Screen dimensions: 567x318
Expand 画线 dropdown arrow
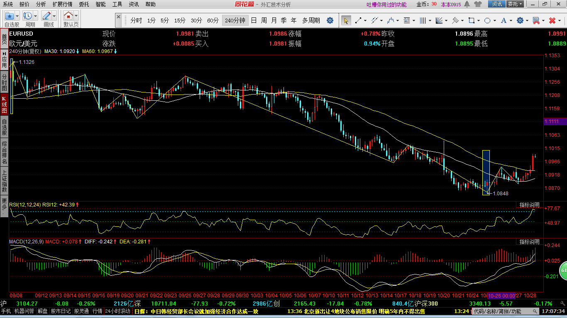54,16
